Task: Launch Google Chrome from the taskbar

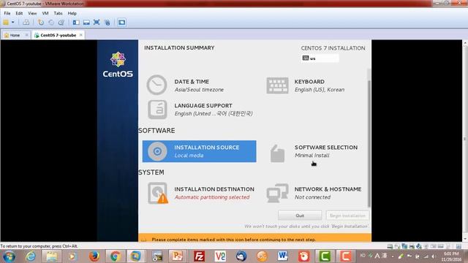Action: coord(115,256)
